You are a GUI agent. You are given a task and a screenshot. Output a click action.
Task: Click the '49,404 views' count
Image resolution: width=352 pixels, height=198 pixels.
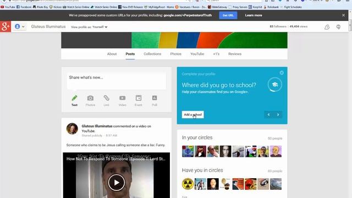(298, 26)
